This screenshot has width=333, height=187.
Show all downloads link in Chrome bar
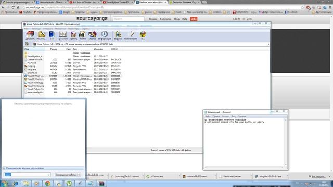(318, 177)
